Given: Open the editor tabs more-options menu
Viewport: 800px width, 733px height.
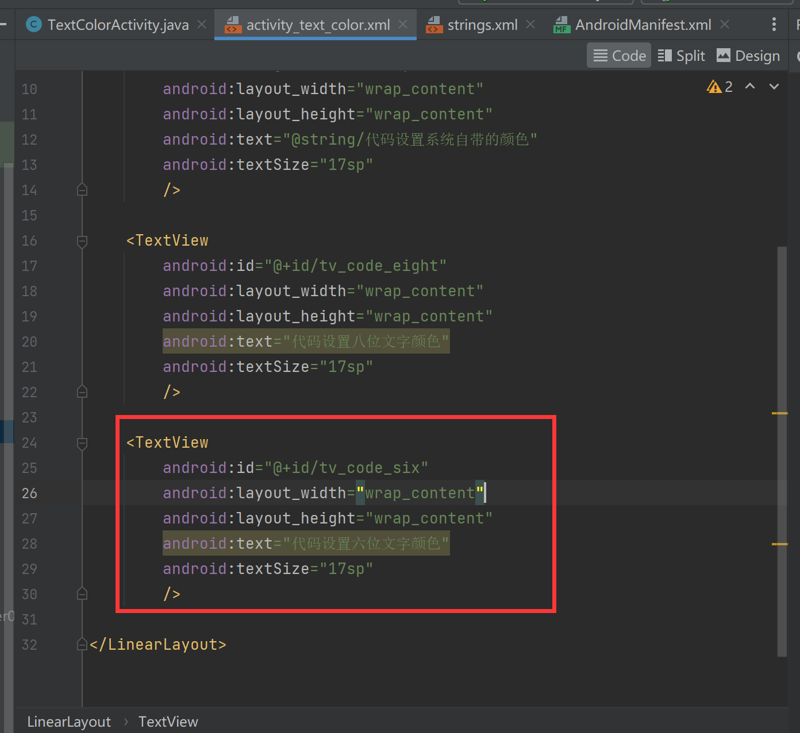Looking at the screenshot, I should [x=774, y=24].
